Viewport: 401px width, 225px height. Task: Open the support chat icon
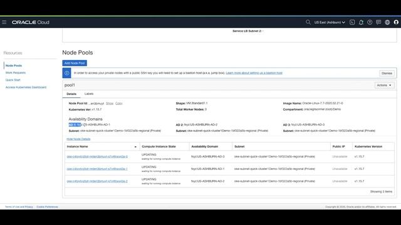coord(378,22)
